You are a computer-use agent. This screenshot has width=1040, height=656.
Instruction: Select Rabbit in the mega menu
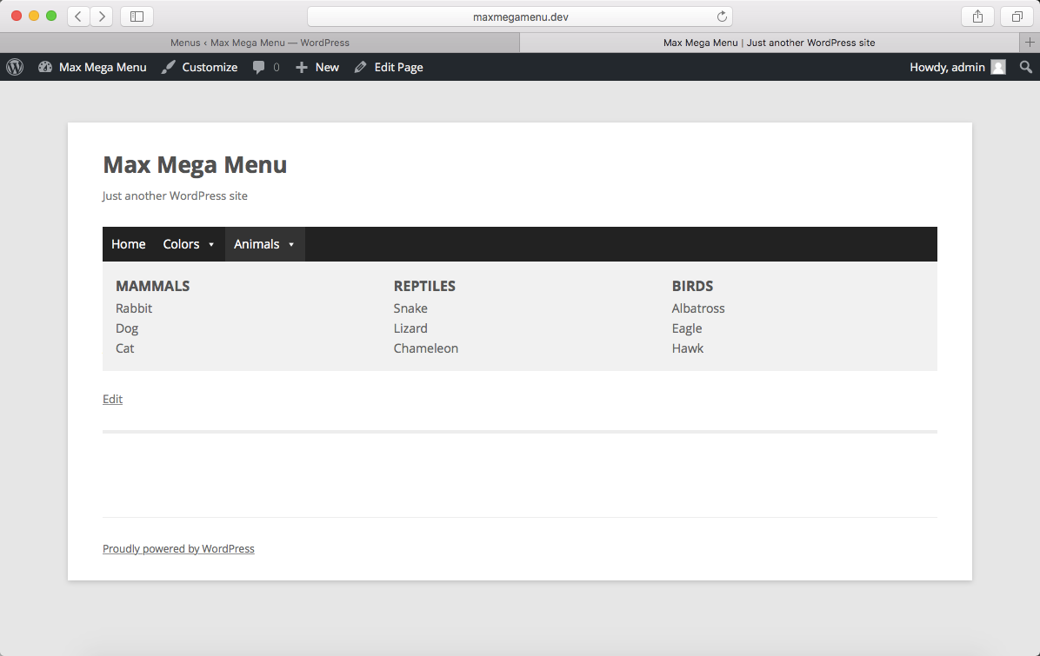click(x=134, y=308)
